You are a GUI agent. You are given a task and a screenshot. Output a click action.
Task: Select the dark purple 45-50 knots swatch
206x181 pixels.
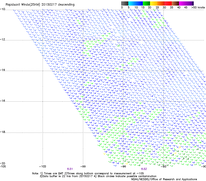tap(190, 3)
